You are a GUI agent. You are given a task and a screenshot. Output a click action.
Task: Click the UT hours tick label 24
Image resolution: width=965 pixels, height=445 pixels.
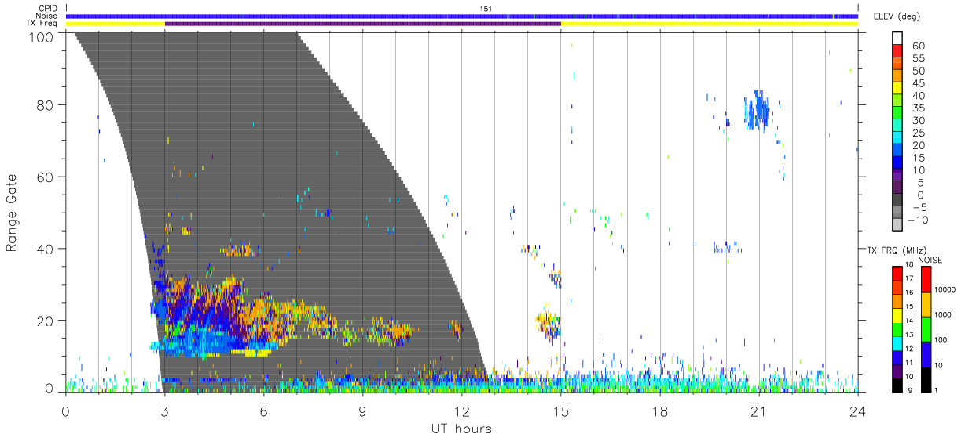(x=858, y=411)
